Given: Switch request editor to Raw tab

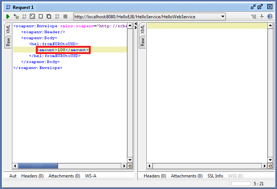Looking at the screenshot, I should point(8,42).
